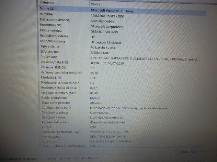Screen dimensions: 217x162
Task: Click the AMD A9-9425 RADEON R5 value
Action: [x=145, y=59]
